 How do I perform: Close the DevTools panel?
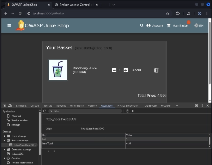[207, 105]
